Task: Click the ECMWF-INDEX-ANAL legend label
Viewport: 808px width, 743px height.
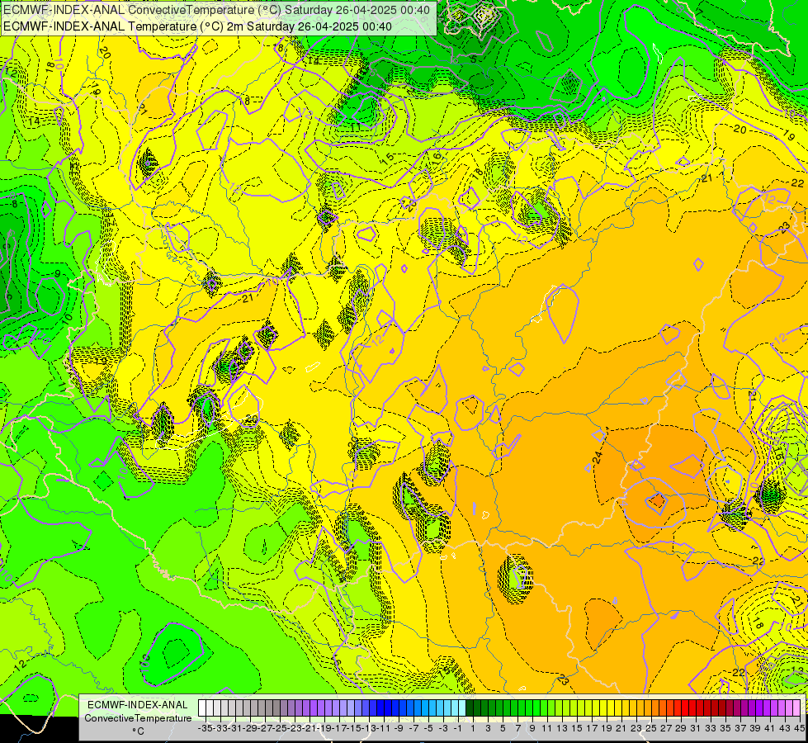Action: click(x=138, y=705)
